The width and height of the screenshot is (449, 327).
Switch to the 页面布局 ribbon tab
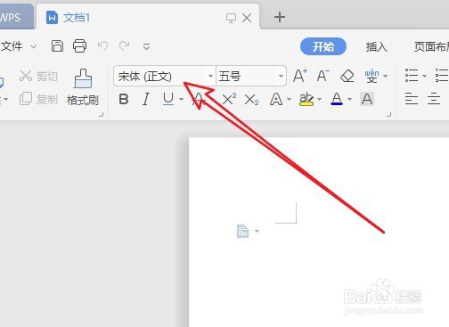point(431,46)
